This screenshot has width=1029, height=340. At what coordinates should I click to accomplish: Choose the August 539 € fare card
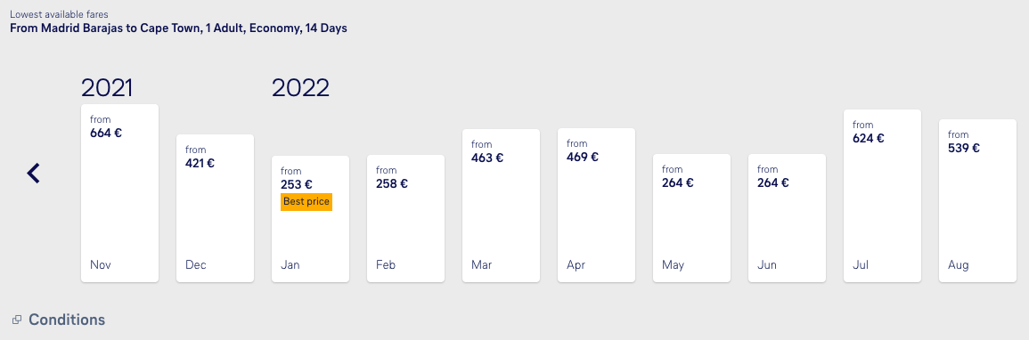coord(978,201)
